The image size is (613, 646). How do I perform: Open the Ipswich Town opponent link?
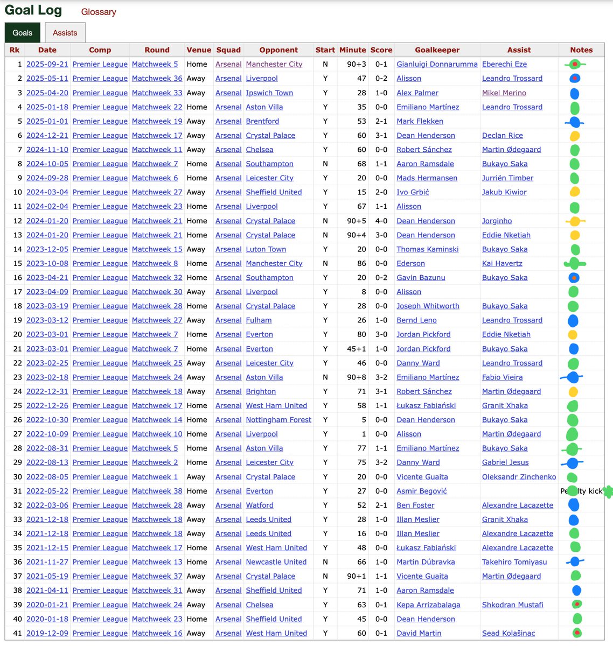click(x=269, y=93)
